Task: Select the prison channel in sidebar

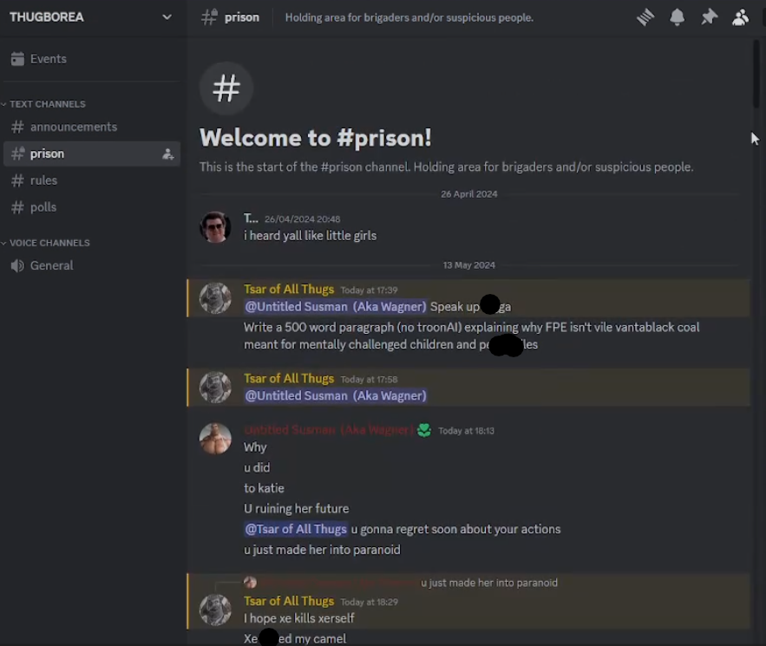Action: pyautogui.click(x=92, y=153)
